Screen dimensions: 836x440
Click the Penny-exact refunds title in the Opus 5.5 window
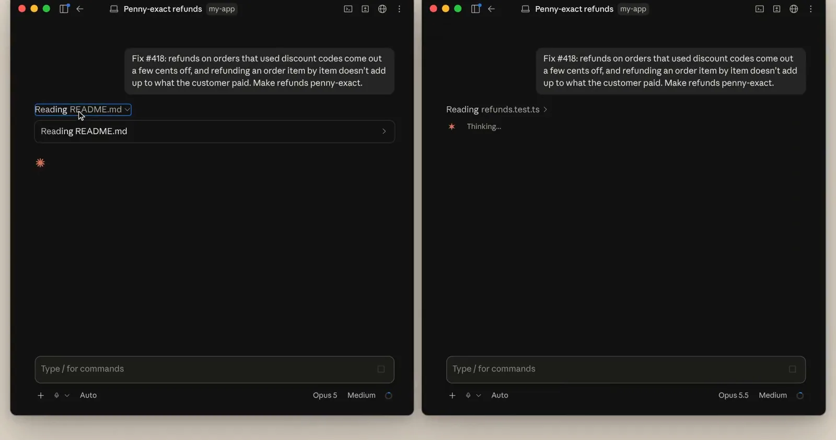click(574, 9)
